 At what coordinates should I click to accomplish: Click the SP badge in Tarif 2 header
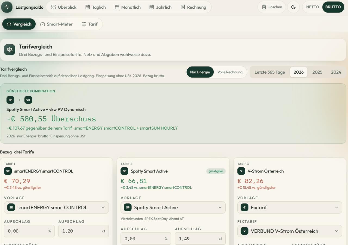click(124, 171)
